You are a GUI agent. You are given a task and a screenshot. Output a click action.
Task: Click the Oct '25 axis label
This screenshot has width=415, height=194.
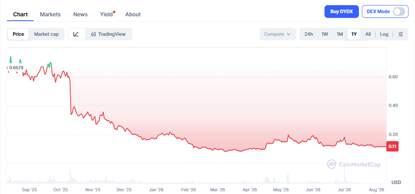coord(61,190)
